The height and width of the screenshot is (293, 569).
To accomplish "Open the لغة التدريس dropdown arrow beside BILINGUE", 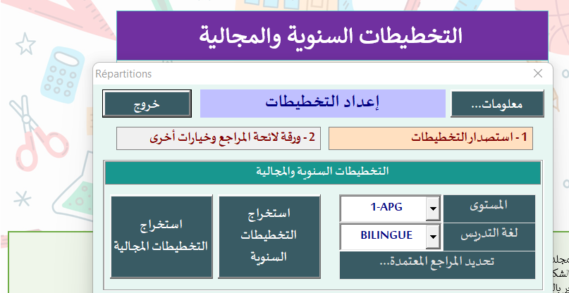I will click(433, 237).
